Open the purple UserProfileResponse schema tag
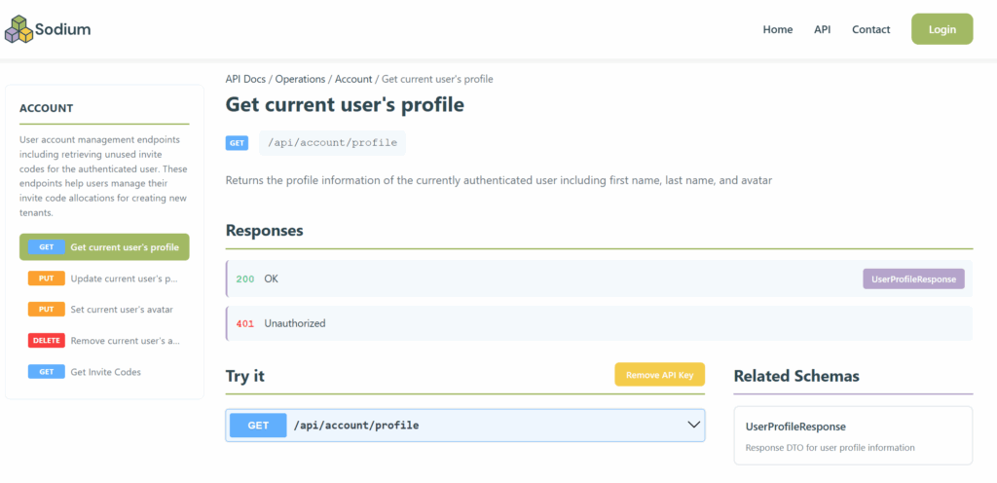Viewport: 997px width, 483px height. point(912,279)
